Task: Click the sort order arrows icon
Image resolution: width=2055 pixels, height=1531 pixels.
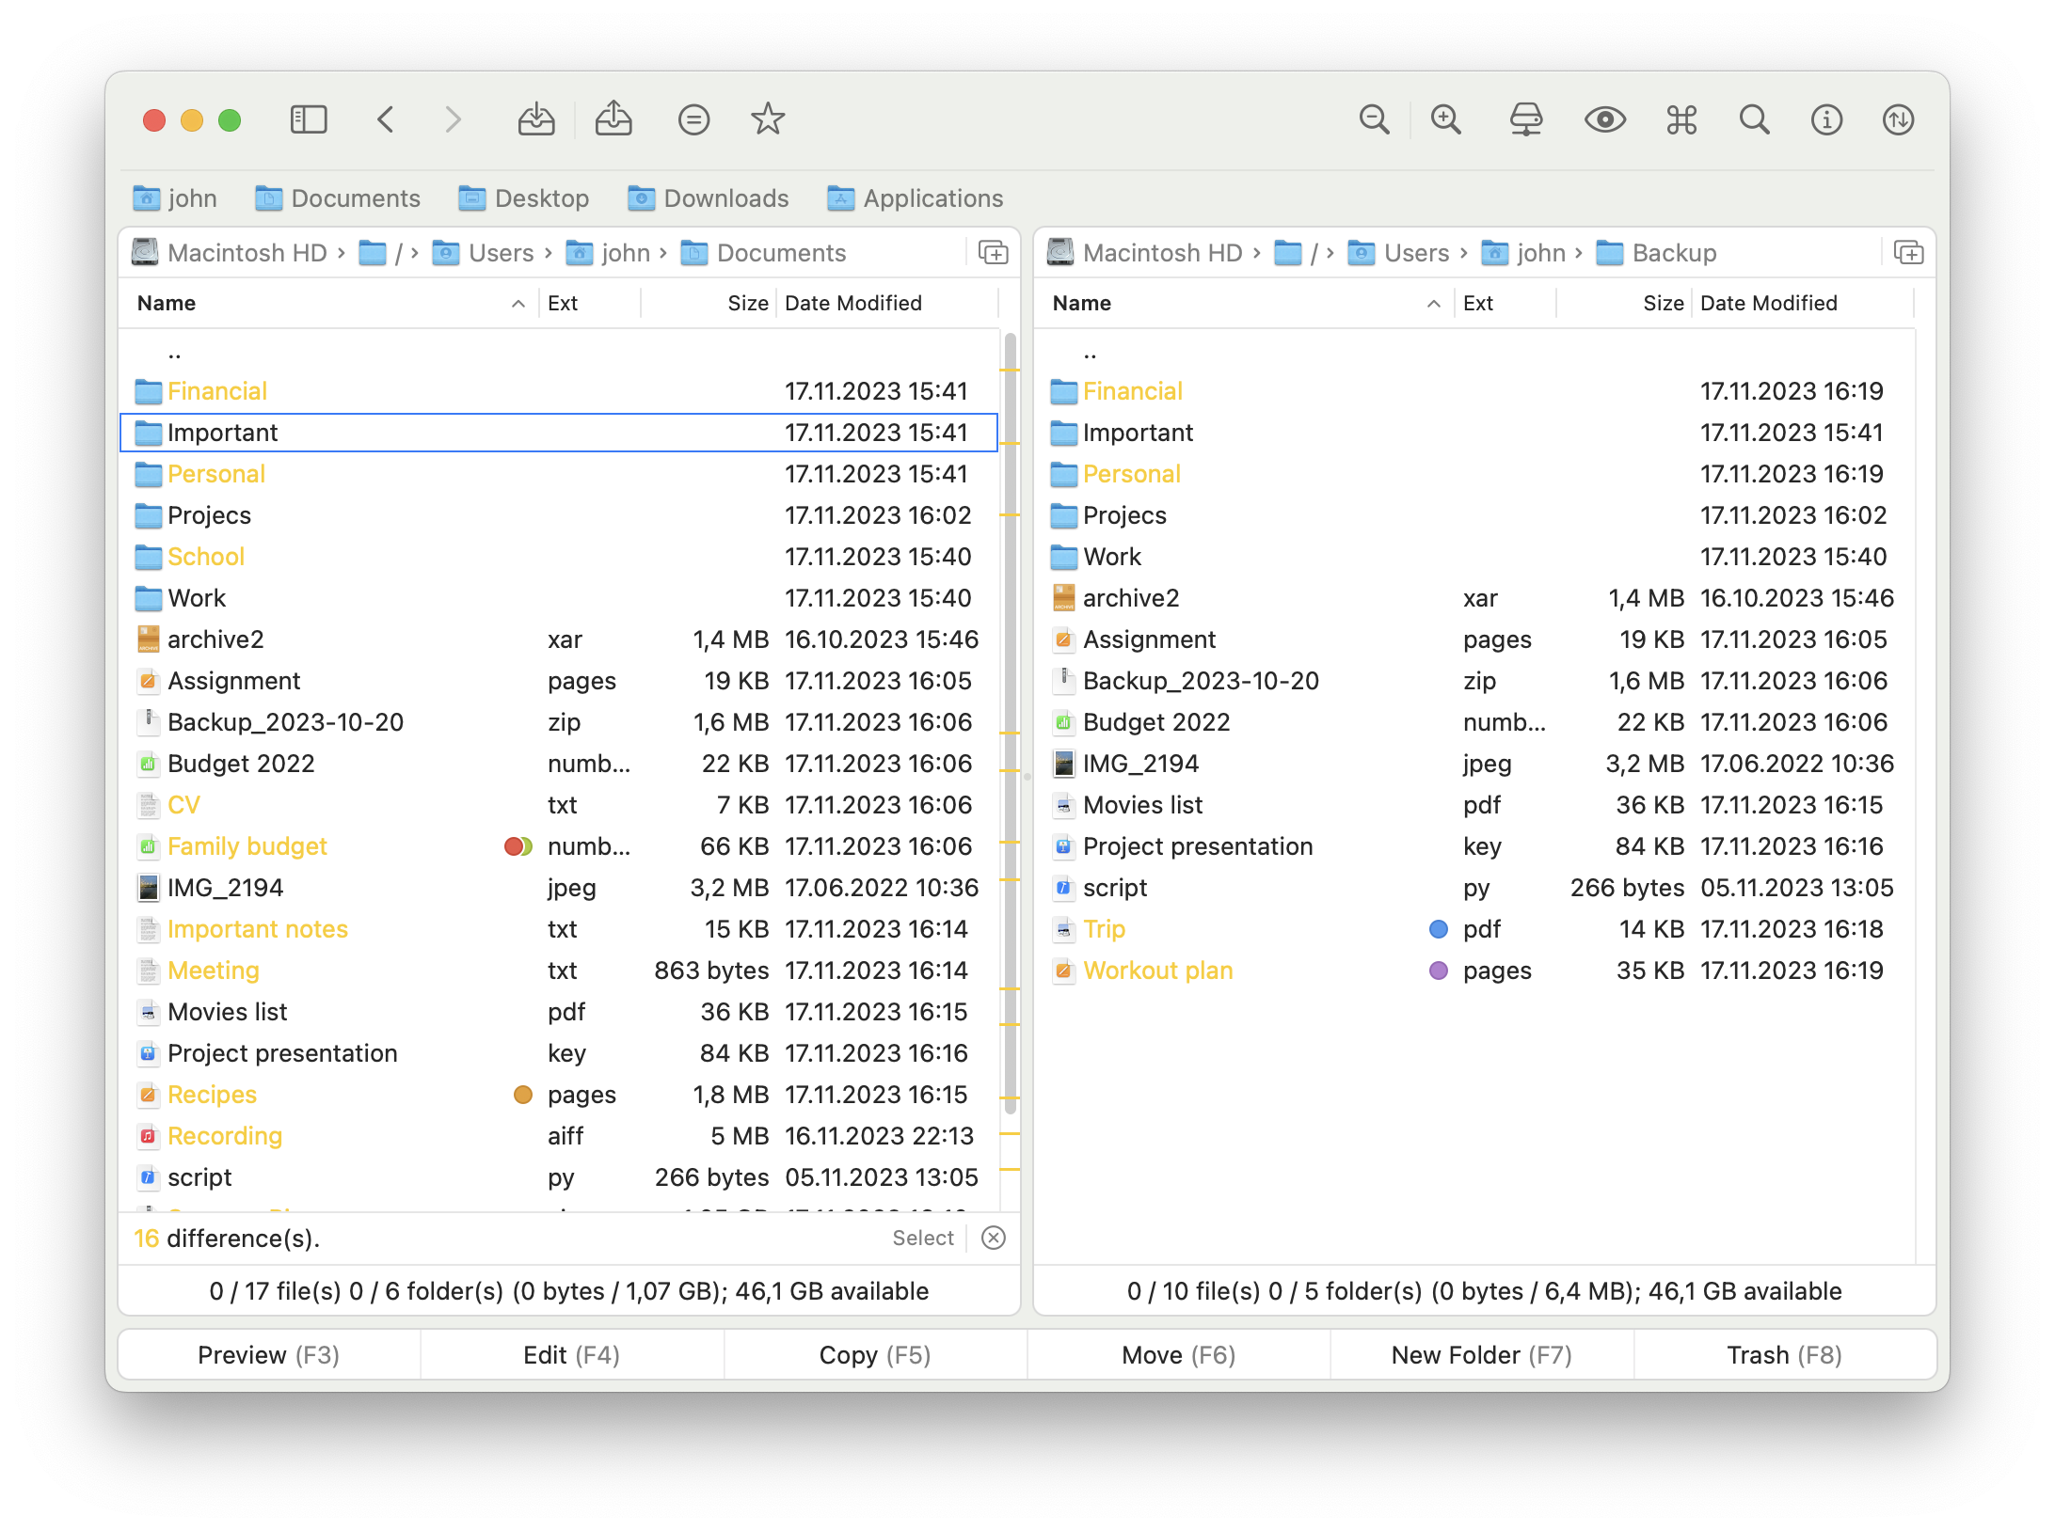Action: 1898,119
